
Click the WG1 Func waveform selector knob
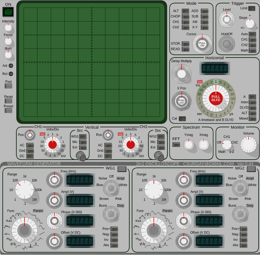click(25, 230)
